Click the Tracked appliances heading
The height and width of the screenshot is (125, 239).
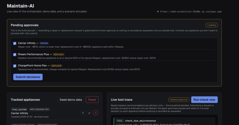click(x=25, y=100)
